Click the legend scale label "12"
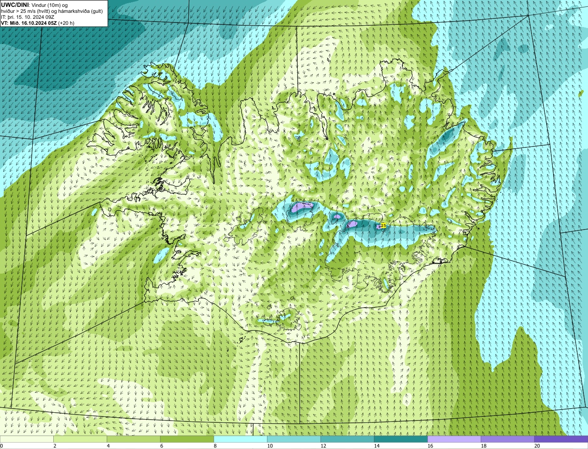 (x=323, y=446)
